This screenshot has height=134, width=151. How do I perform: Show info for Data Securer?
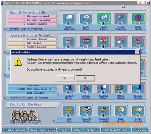tap(120, 115)
